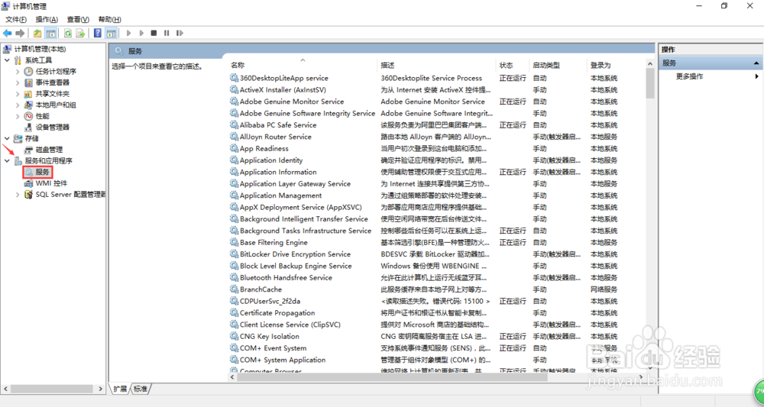
Task: Click the ActiveX Installer service gear icon
Action: coord(234,89)
